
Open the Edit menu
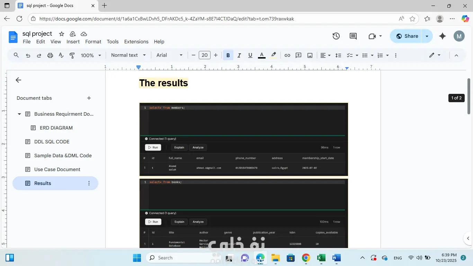pos(41,42)
